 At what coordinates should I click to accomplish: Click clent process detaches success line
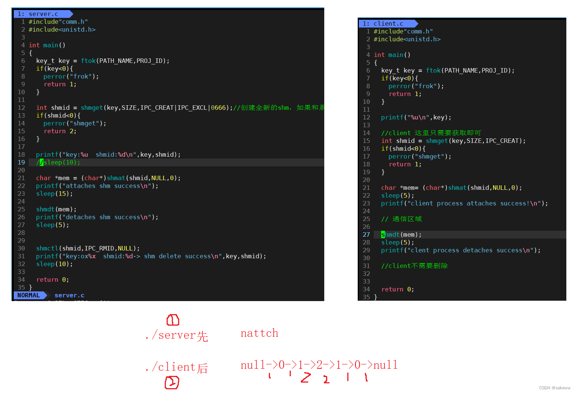tap(461, 250)
